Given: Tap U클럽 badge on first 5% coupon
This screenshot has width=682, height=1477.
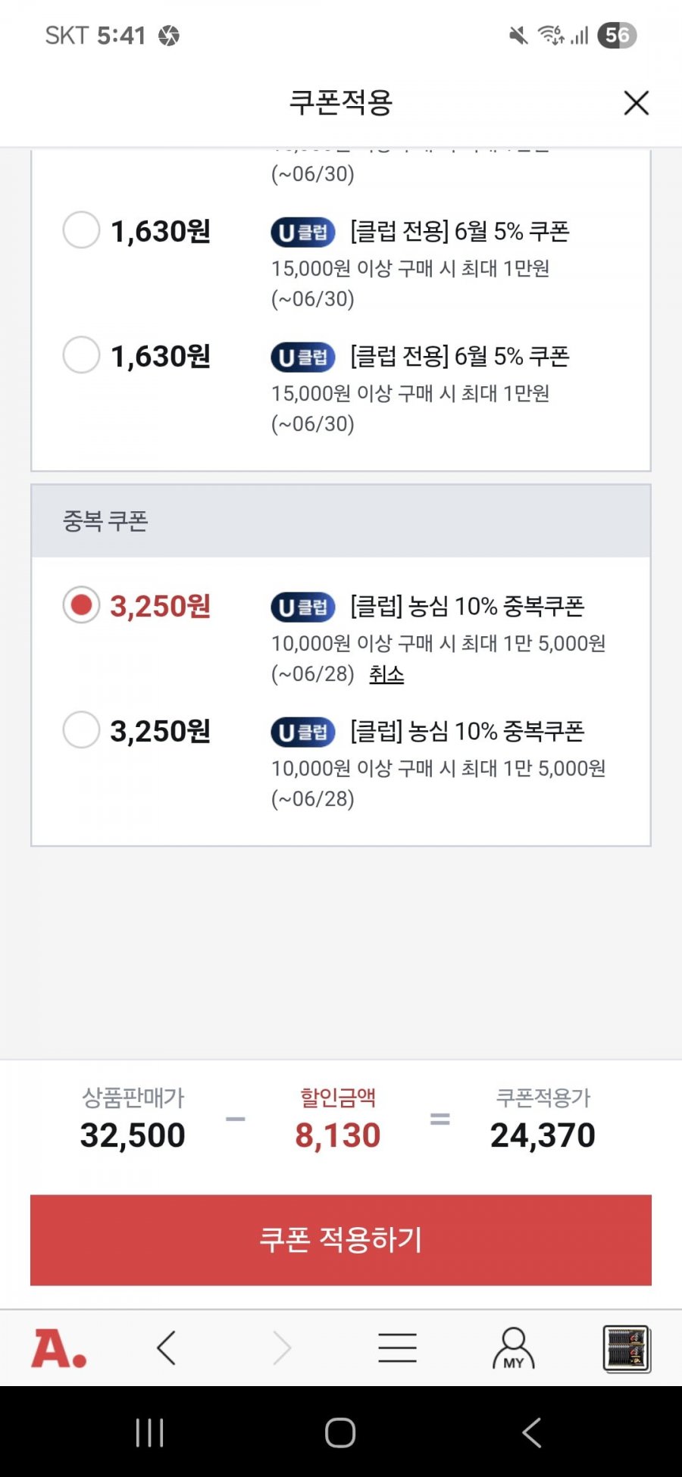Looking at the screenshot, I should point(303,232).
